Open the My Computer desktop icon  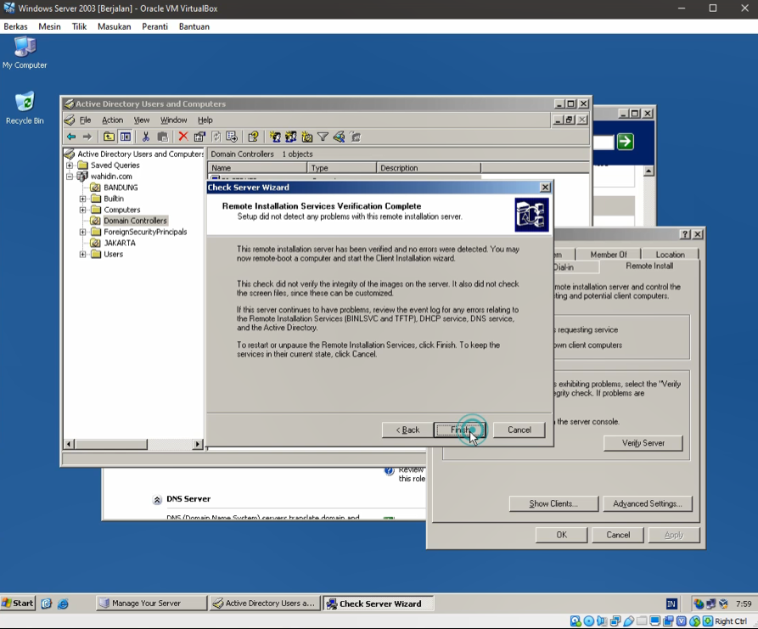(25, 53)
